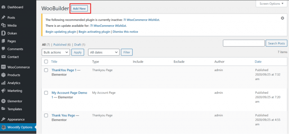289x134 pixels.
Task: Toggle the select-all checkbox in table header
Action: [x=46, y=62]
